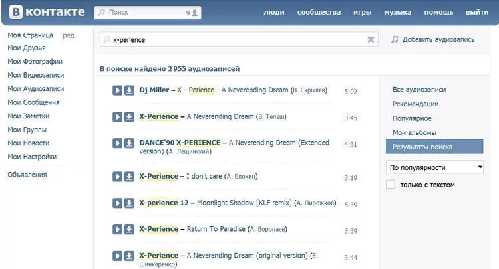Viewport: 499px width, 269px height.
Task: Play A Neverending Dream original version
Action: [x=117, y=256]
